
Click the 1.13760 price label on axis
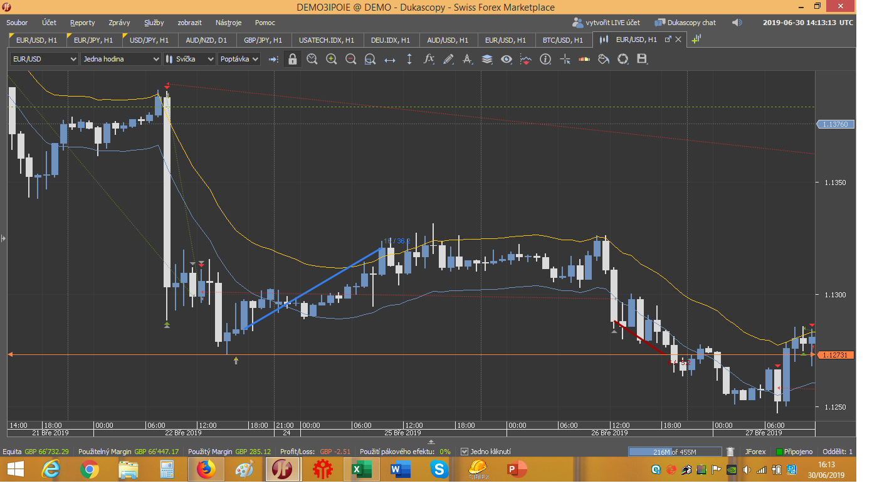pos(836,124)
